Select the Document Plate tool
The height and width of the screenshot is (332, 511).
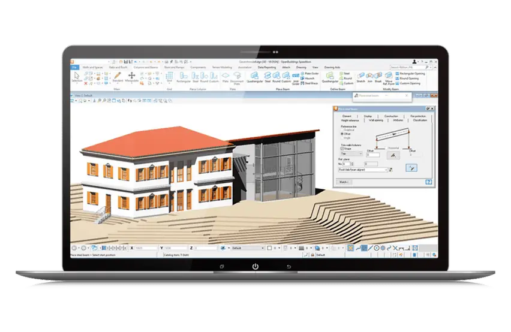pos(237,78)
